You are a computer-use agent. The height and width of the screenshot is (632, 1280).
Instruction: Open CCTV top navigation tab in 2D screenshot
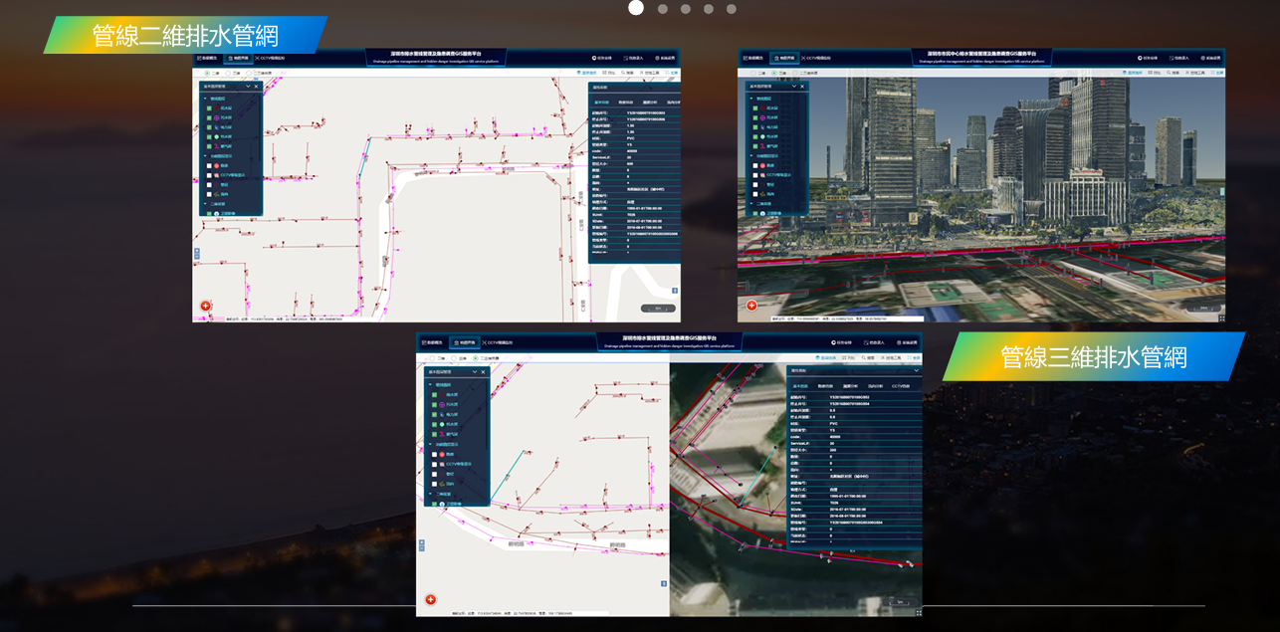[x=272, y=59]
